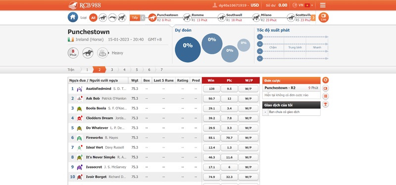Viewport: 396px width, 185px height.
Task: Select the harness racing type icon
Action: coord(122,17)
